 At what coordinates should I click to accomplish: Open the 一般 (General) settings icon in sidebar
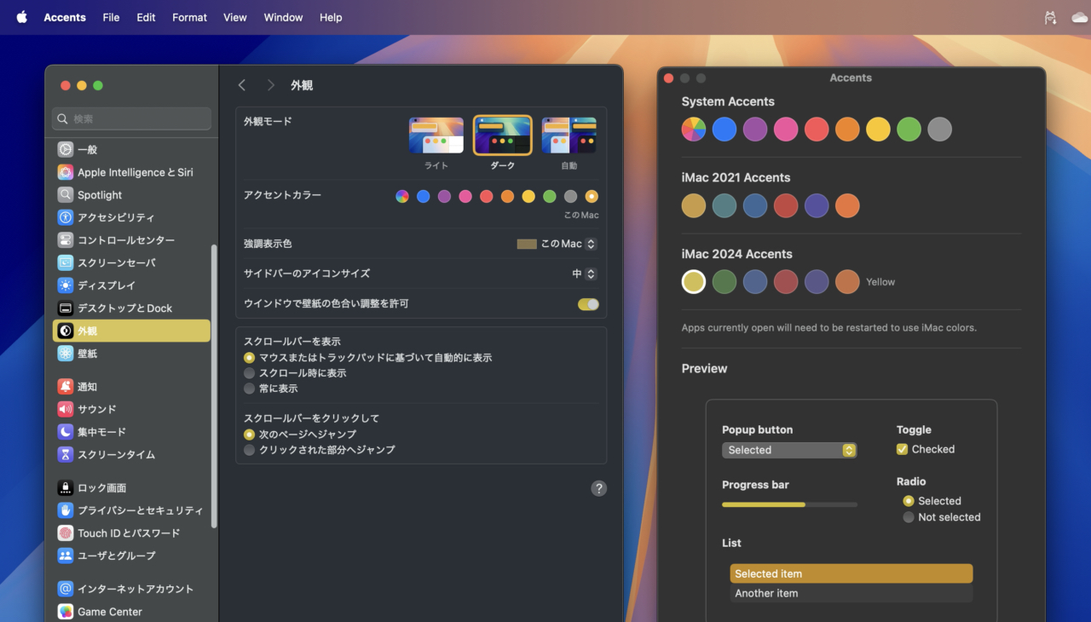(x=66, y=149)
